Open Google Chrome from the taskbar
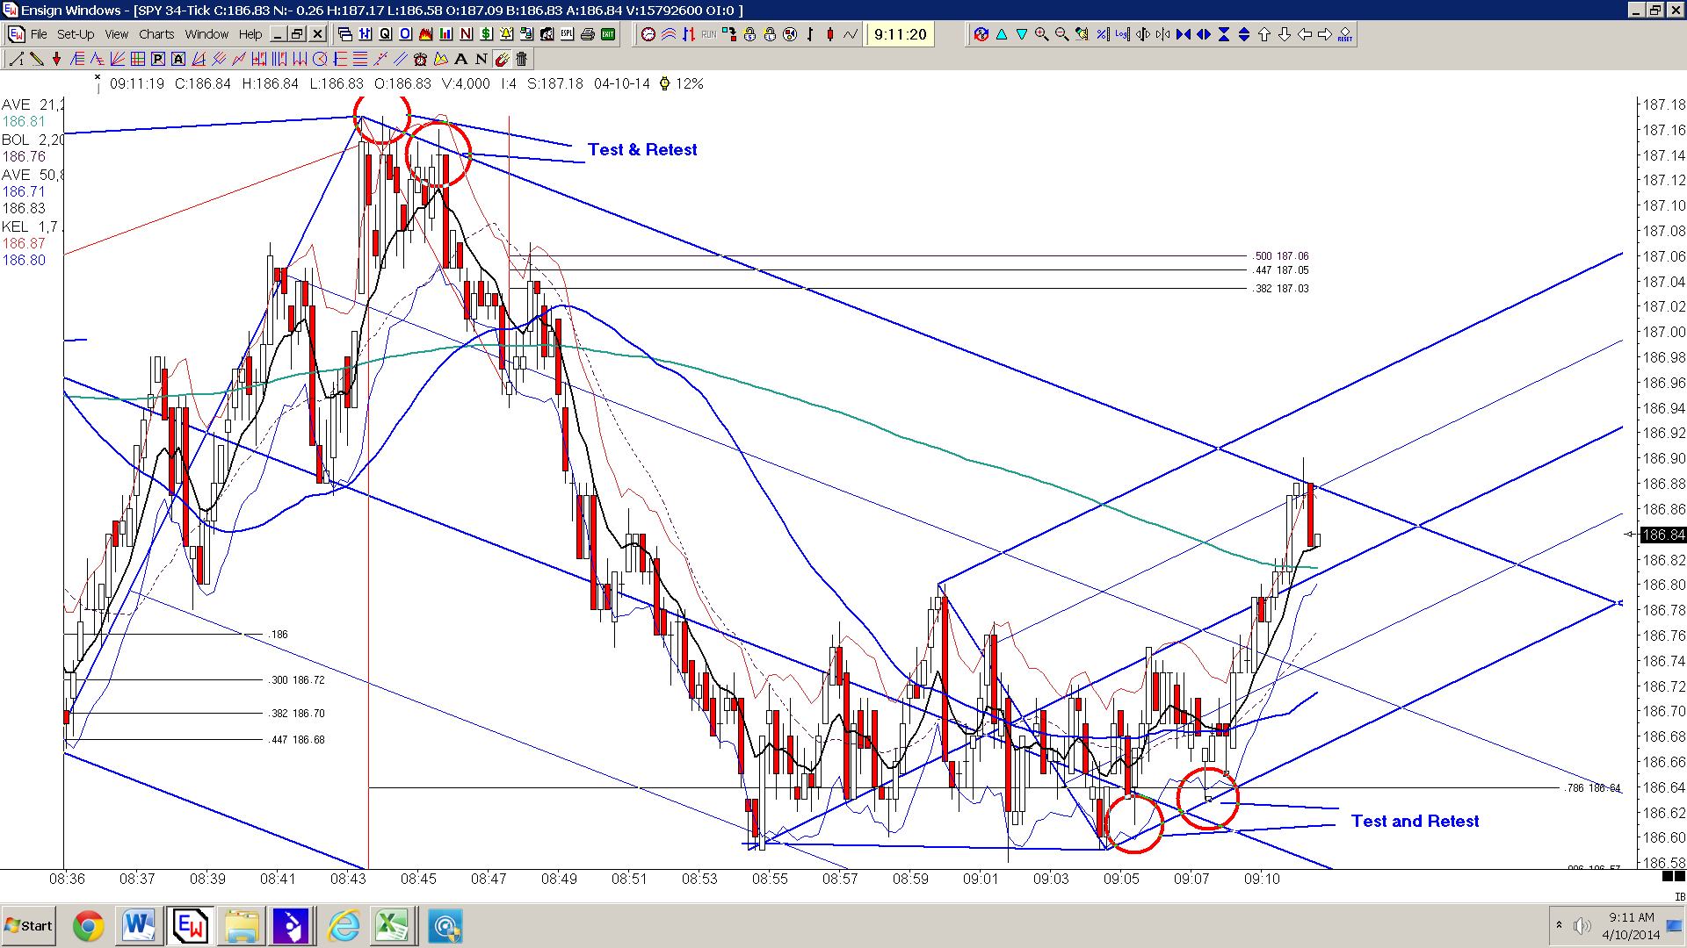Screen dimensions: 1687x948 tap(88, 926)
